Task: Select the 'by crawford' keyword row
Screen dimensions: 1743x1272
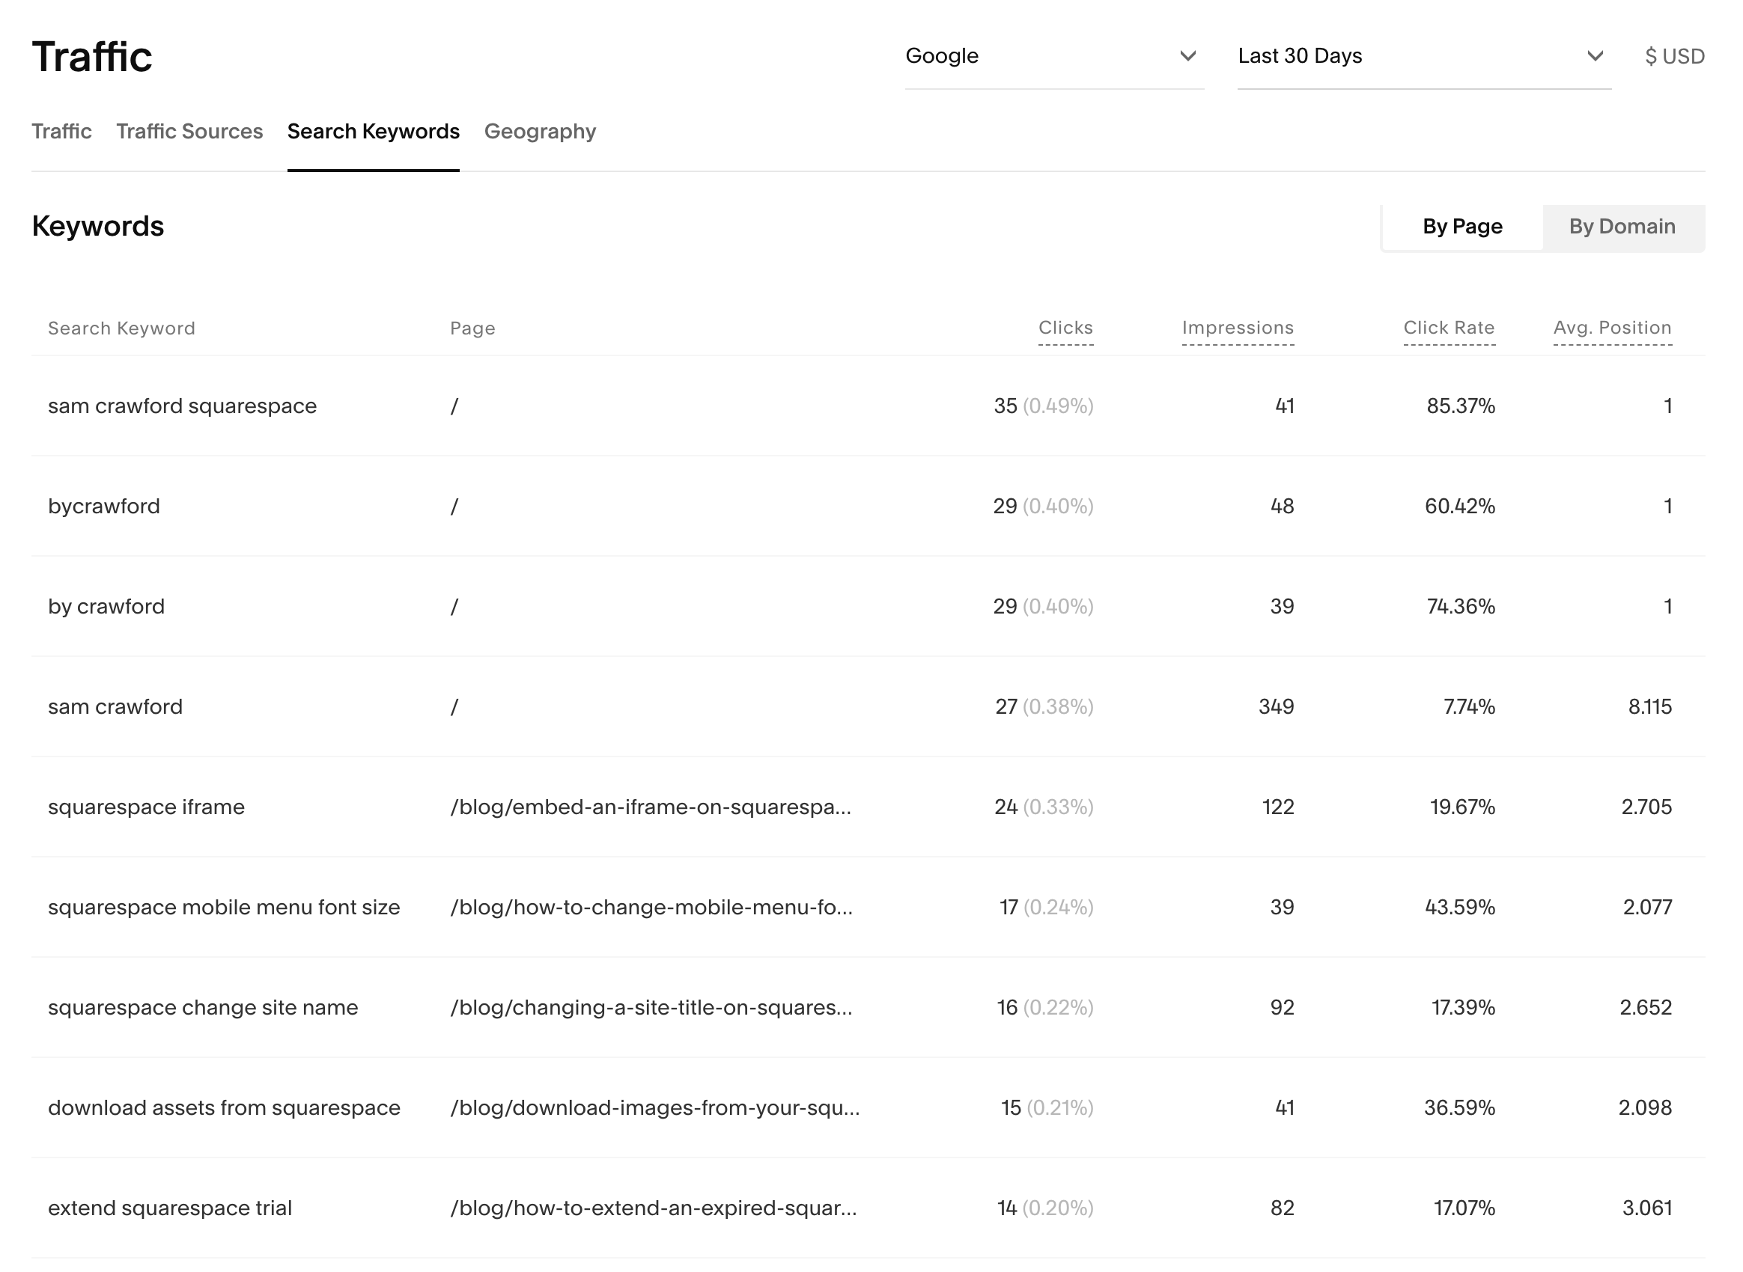Action: 106,607
